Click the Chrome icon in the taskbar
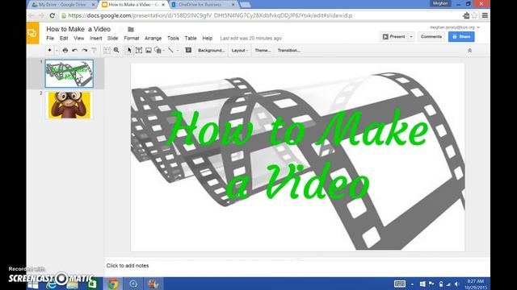 click(113, 284)
